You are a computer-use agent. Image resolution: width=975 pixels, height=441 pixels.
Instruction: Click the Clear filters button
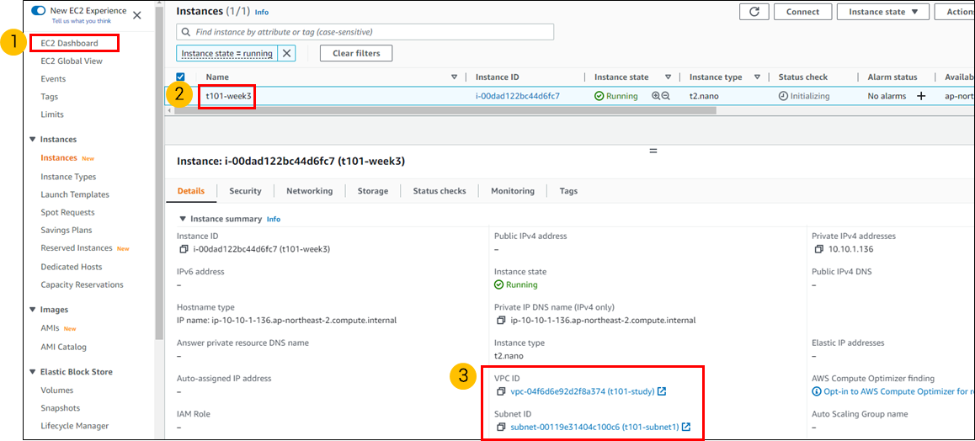(x=356, y=53)
